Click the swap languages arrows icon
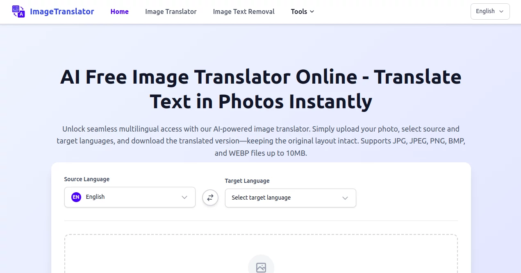Image resolution: width=521 pixels, height=273 pixels. tap(210, 198)
